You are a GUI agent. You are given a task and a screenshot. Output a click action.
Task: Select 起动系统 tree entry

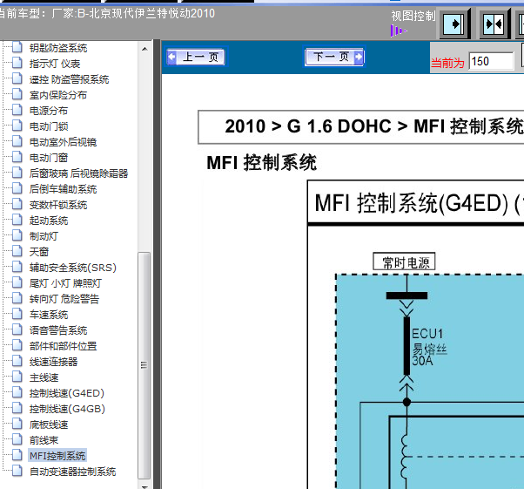(x=49, y=221)
